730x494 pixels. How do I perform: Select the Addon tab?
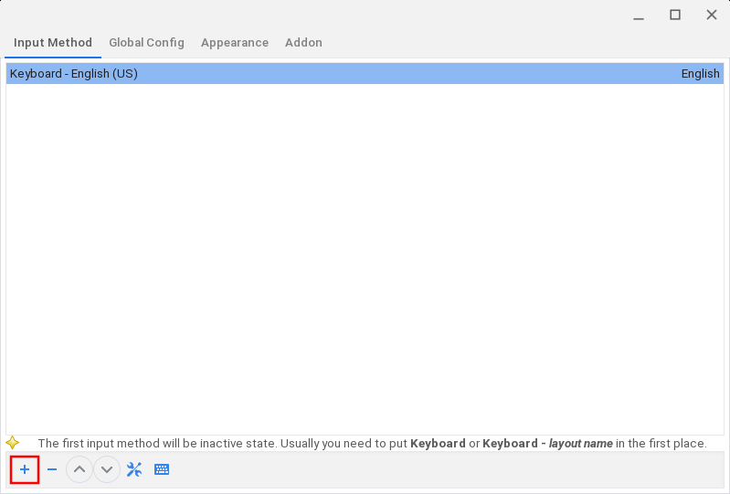coord(303,42)
